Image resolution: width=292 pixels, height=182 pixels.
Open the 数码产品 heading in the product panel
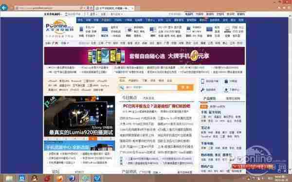(x=207, y=166)
